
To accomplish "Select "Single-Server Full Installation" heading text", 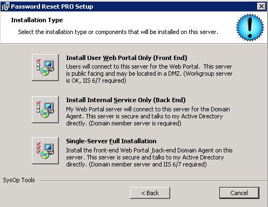I will coord(111,141).
